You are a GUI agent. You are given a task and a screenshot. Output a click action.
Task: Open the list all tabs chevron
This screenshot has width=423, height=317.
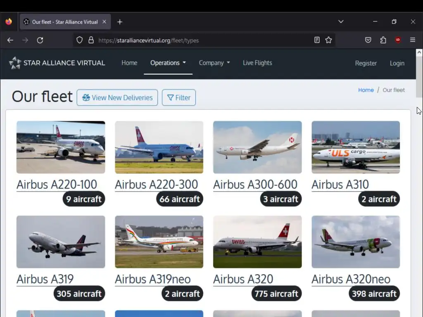pos(341,21)
